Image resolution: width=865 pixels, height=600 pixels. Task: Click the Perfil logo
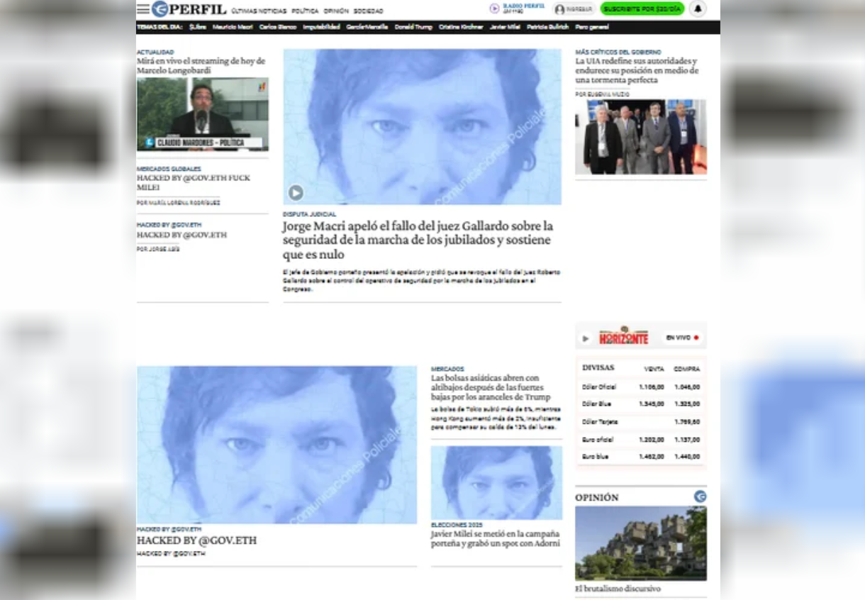[x=189, y=9]
